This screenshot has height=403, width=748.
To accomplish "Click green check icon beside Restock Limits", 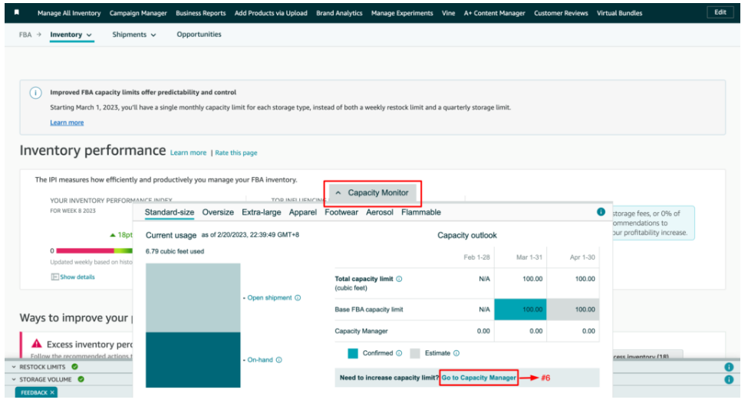I will 75,367.
